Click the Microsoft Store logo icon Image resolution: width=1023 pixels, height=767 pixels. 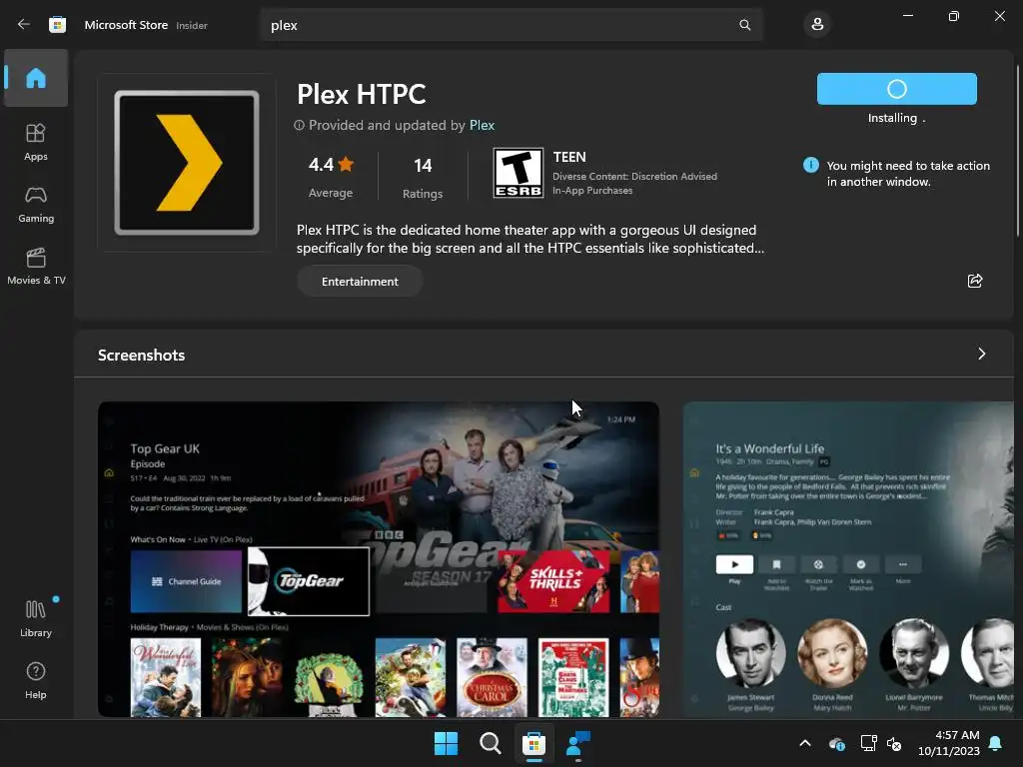coord(57,25)
